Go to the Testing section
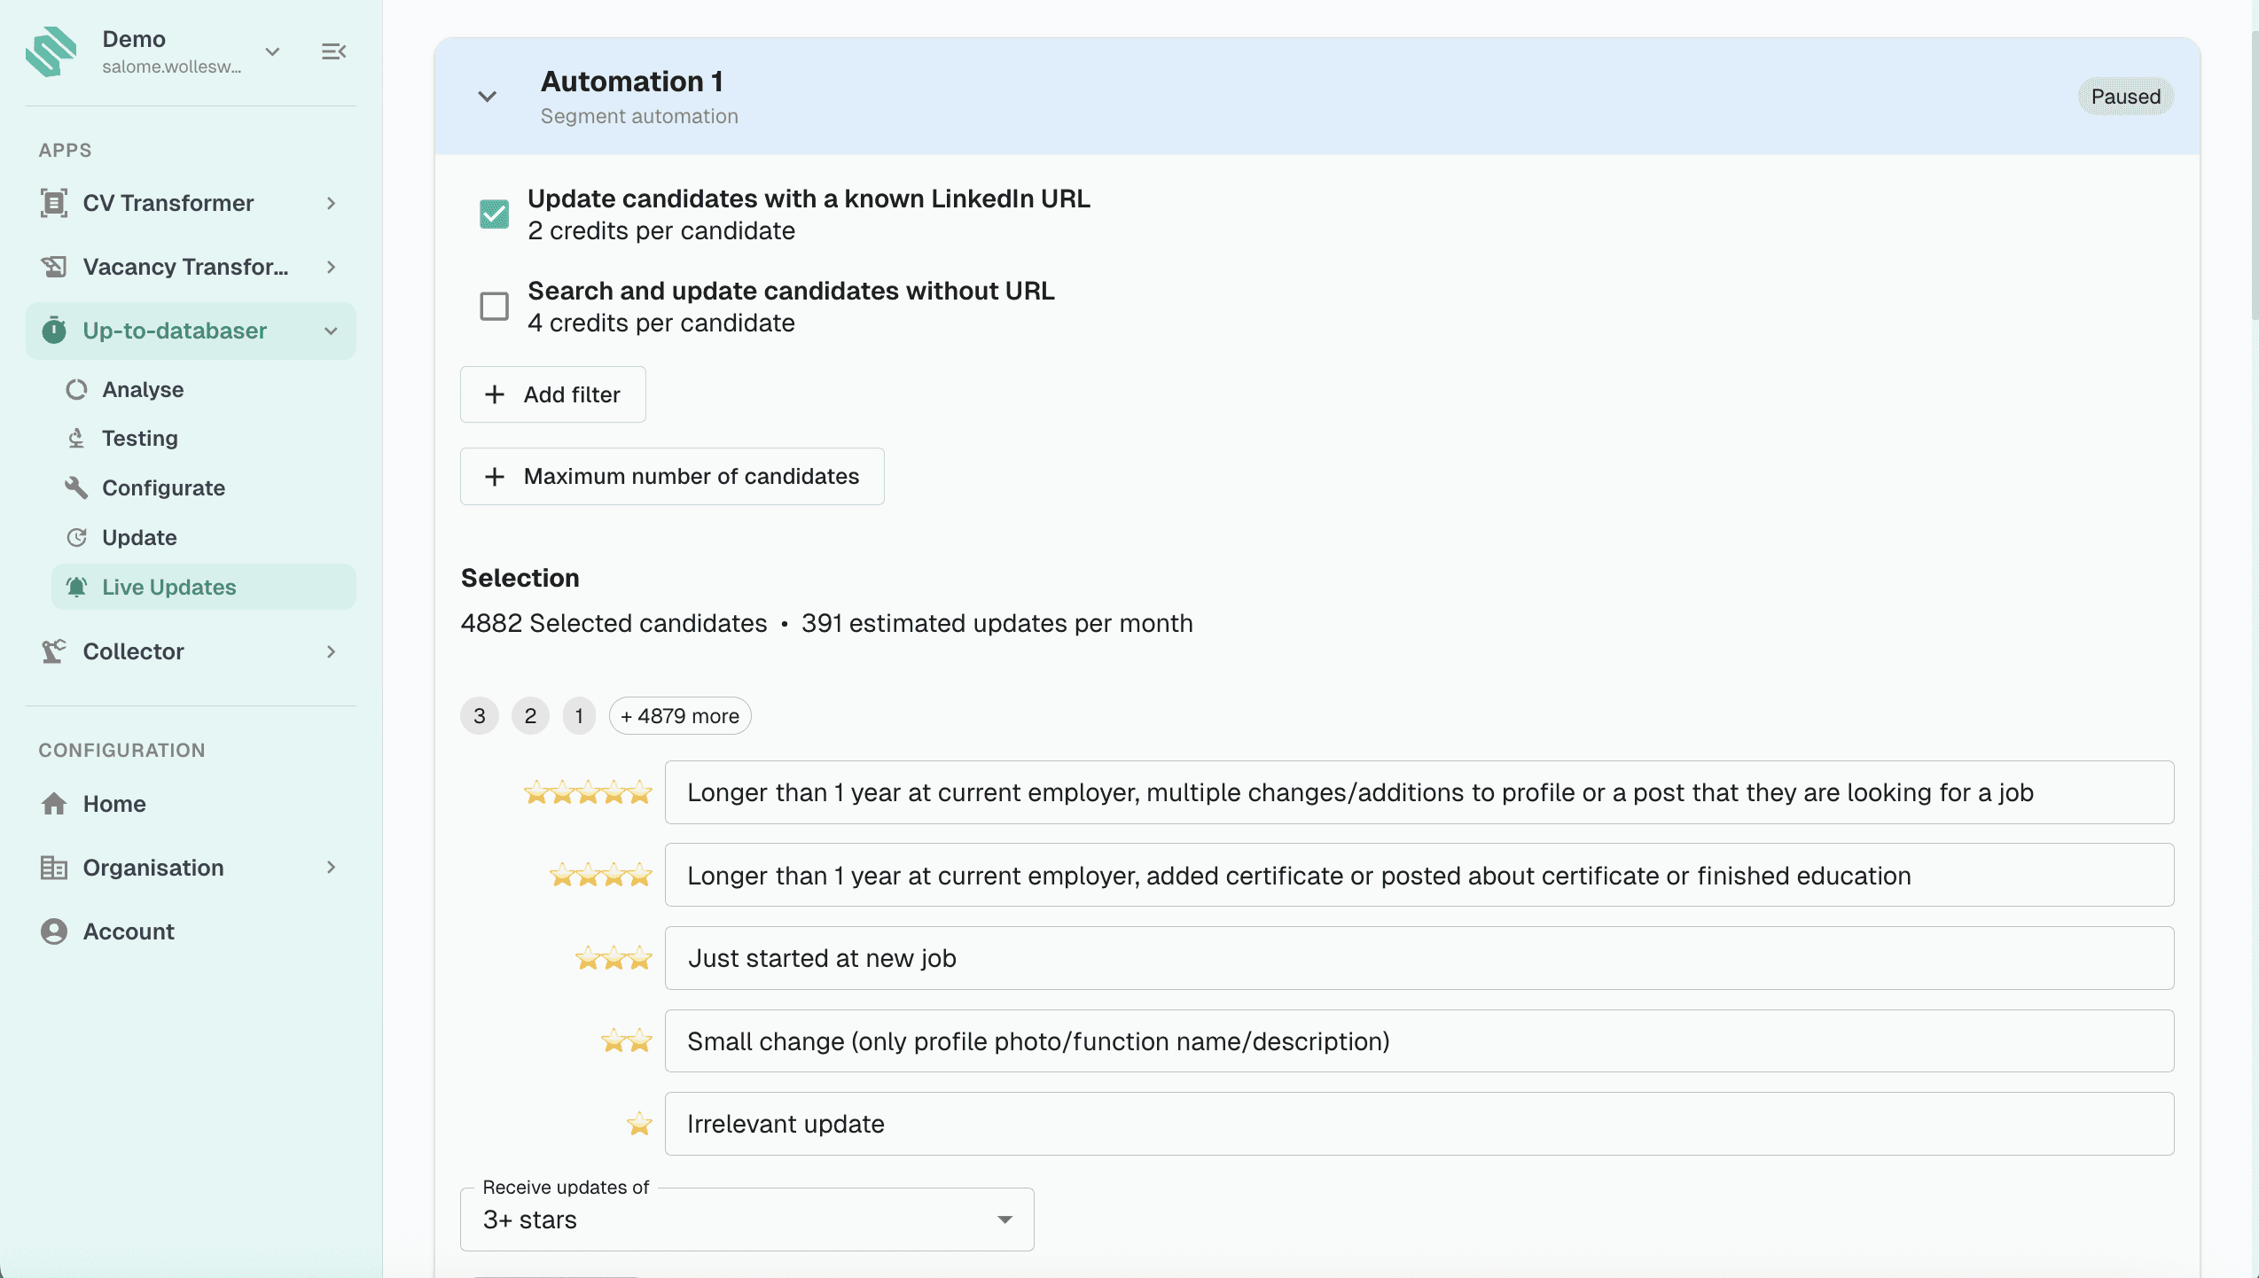The image size is (2259, 1278). 140,438
